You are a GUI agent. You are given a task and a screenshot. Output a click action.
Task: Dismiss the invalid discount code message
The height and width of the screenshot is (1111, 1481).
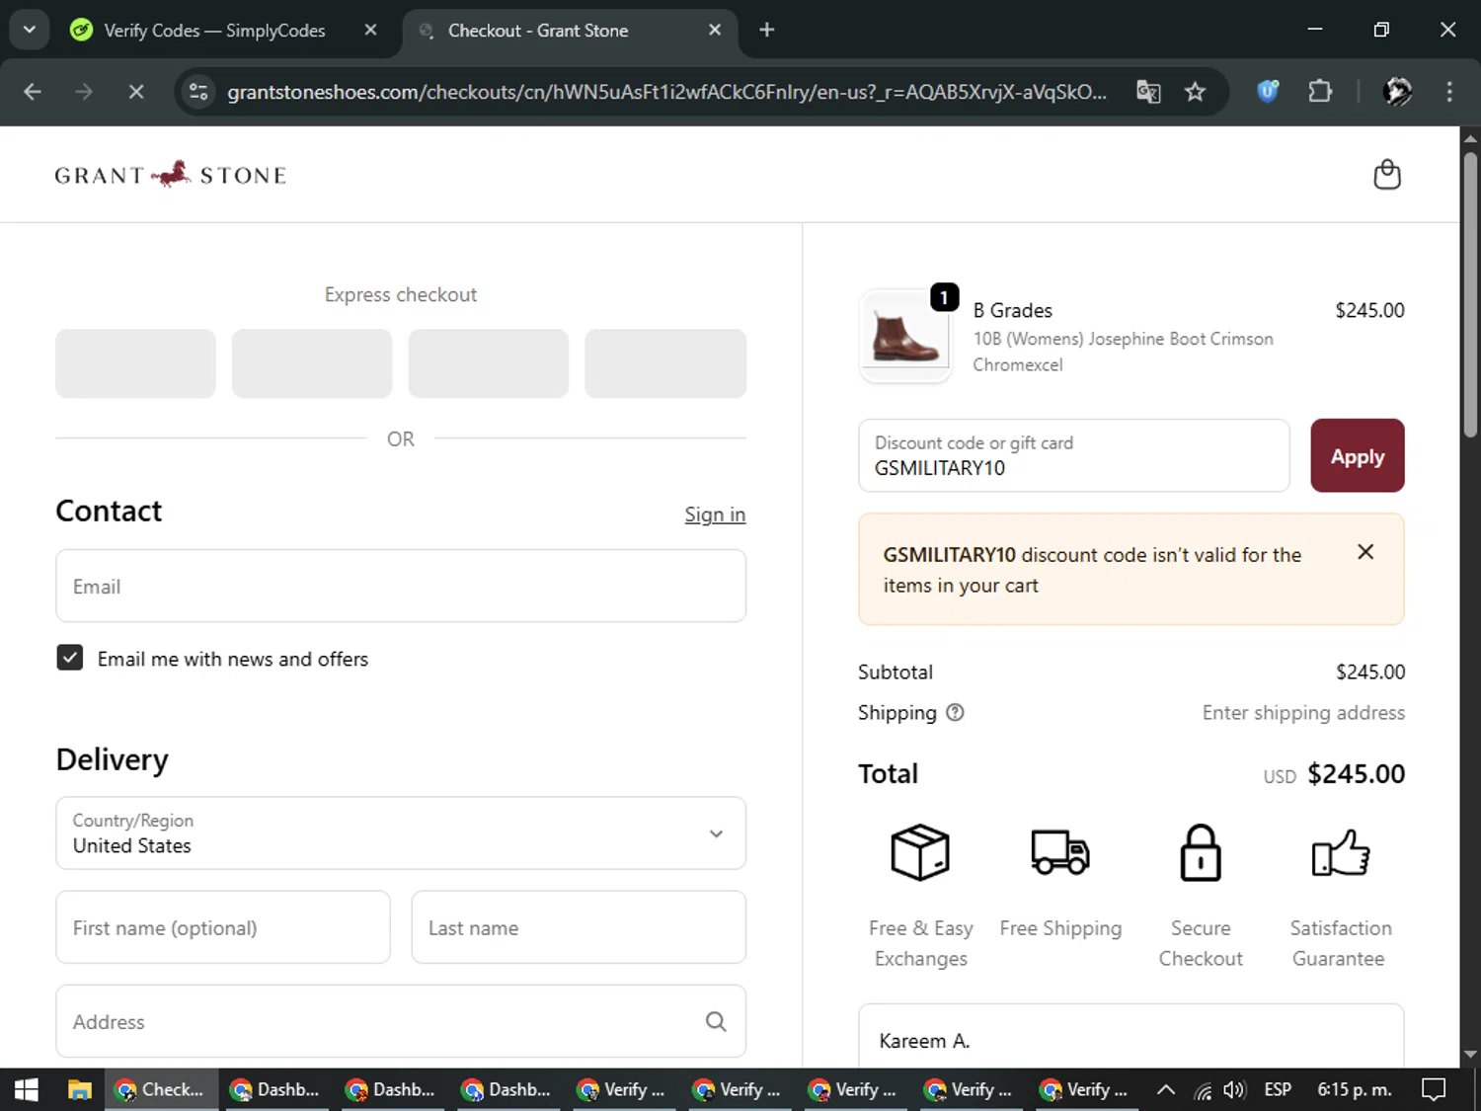tap(1365, 552)
